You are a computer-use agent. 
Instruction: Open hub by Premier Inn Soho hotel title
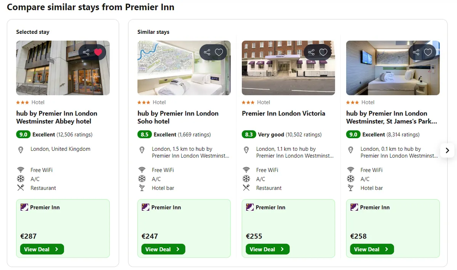point(178,117)
